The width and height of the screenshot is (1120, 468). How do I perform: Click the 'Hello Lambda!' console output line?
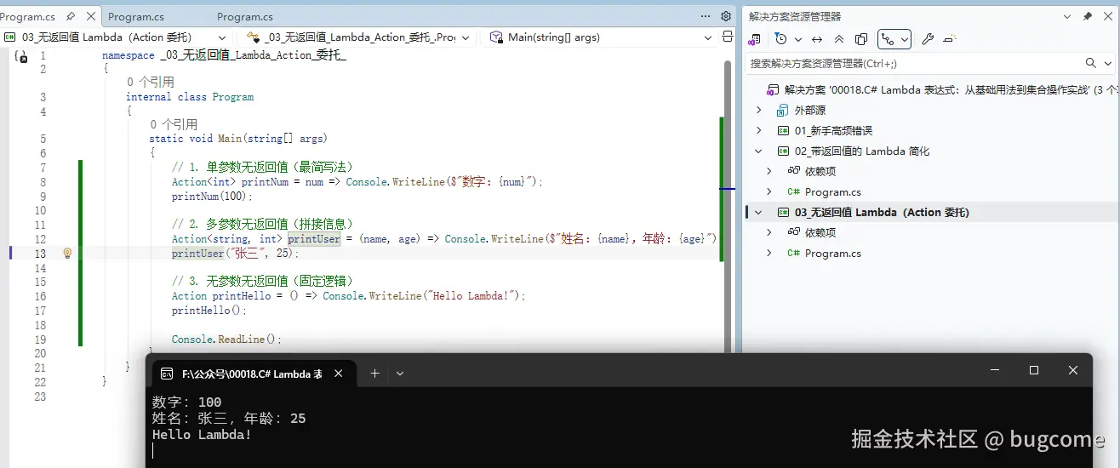coord(202,435)
